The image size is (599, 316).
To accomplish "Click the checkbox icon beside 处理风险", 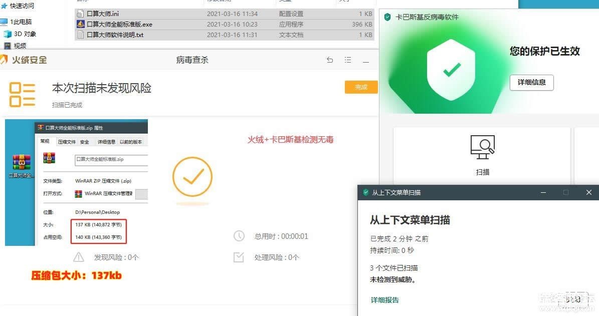I will pyautogui.click(x=239, y=257).
